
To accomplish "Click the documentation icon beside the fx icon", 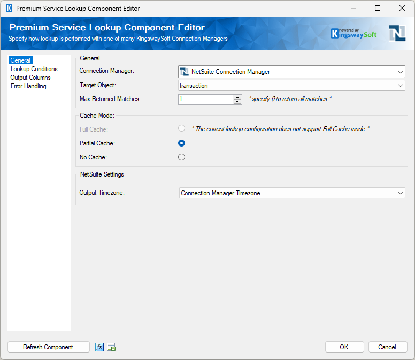I will pyautogui.click(x=111, y=347).
